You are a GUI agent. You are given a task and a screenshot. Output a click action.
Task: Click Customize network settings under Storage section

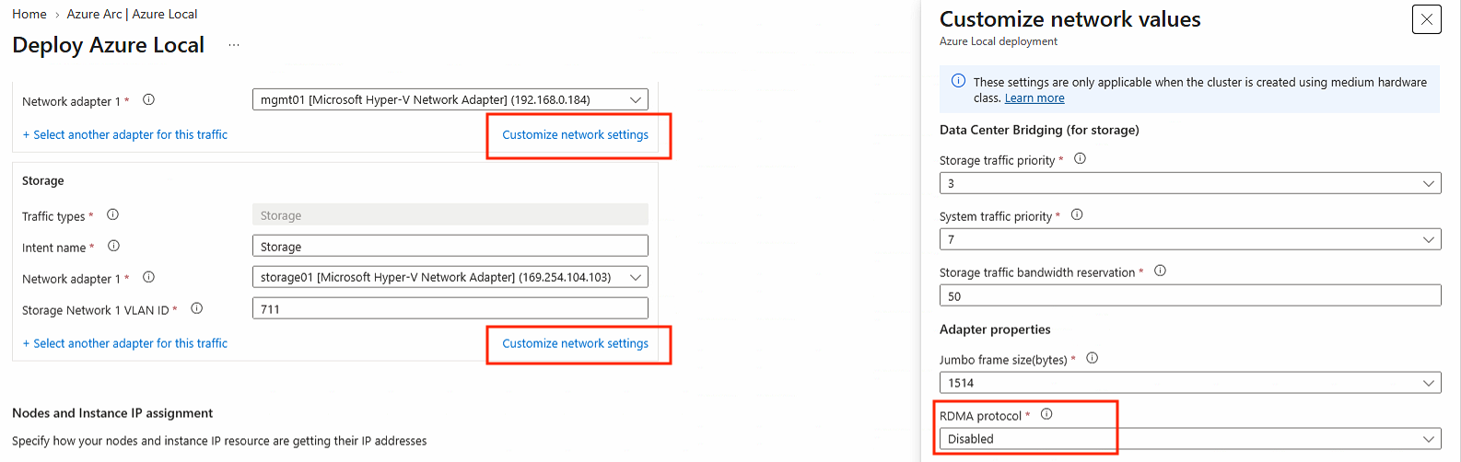pos(575,343)
